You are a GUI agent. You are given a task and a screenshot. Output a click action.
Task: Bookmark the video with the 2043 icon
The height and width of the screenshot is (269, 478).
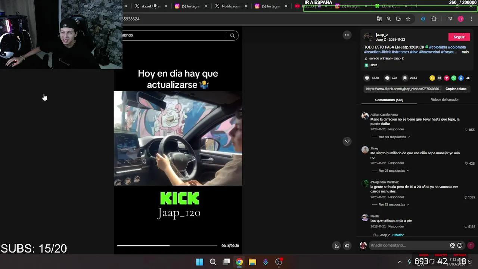tap(405, 78)
